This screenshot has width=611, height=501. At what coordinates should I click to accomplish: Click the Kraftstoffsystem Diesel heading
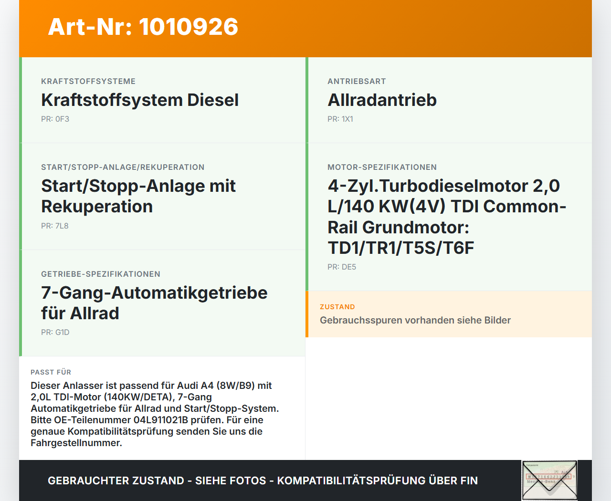pyautogui.click(x=140, y=100)
